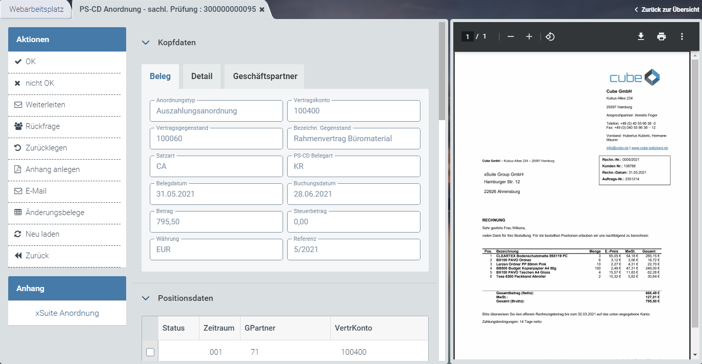The image size is (702, 364).
Task: Open Änderungsbelege from actions list
Action: [55, 213]
